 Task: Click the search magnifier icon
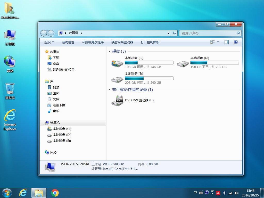238,33
